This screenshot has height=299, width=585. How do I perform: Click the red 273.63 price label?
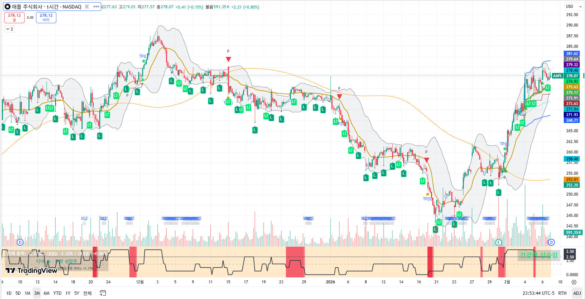572,104
